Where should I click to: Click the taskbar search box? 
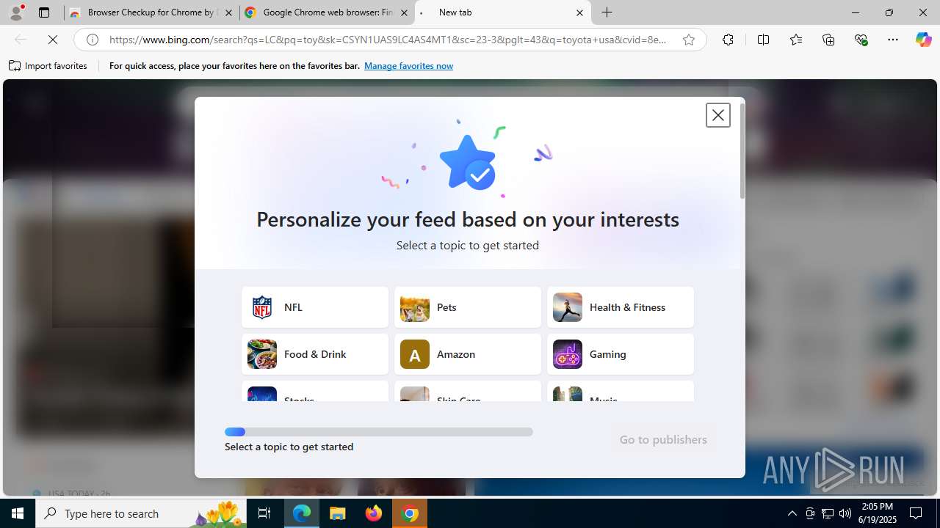click(141, 513)
